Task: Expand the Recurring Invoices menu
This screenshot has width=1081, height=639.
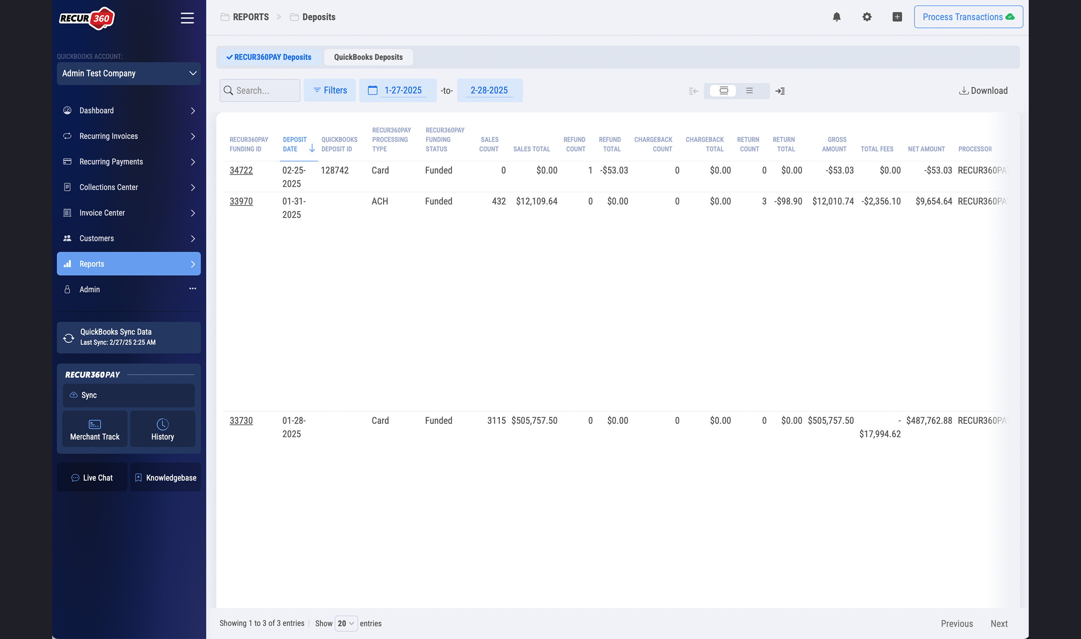Action: pyautogui.click(x=193, y=136)
